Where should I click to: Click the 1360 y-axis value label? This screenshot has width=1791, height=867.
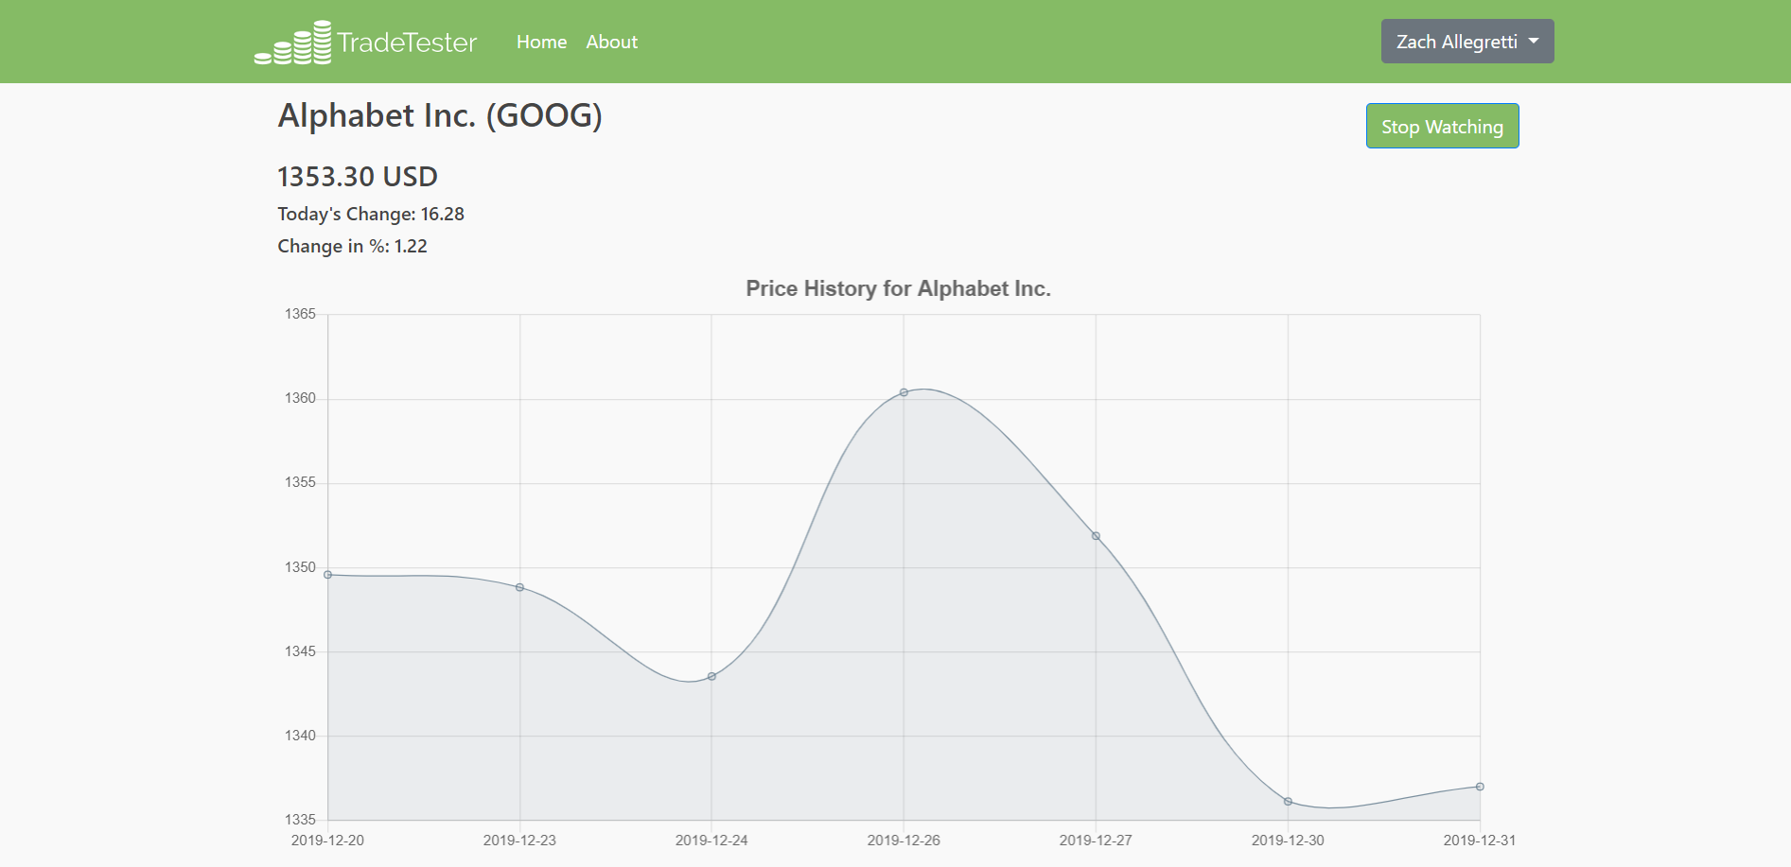point(300,398)
